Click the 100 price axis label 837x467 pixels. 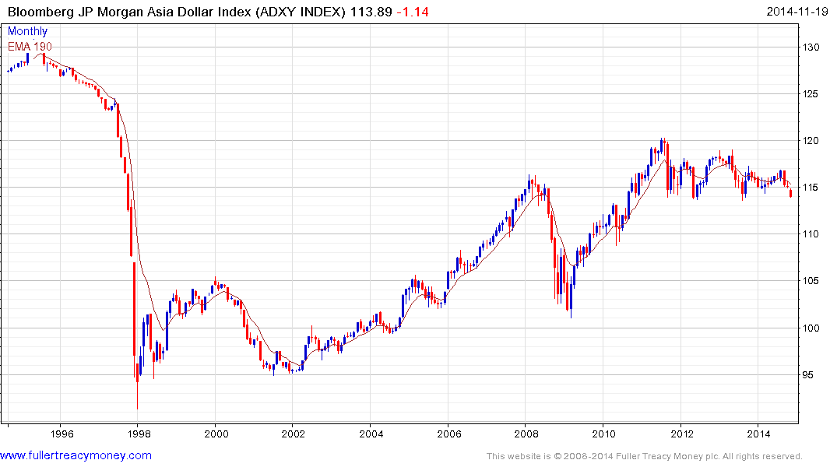(x=811, y=328)
